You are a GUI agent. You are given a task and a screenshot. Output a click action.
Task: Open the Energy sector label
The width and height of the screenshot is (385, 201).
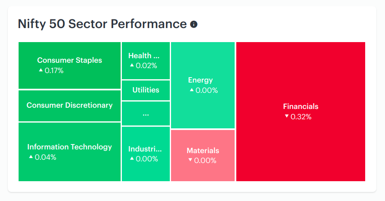click(x=200, y=80)
